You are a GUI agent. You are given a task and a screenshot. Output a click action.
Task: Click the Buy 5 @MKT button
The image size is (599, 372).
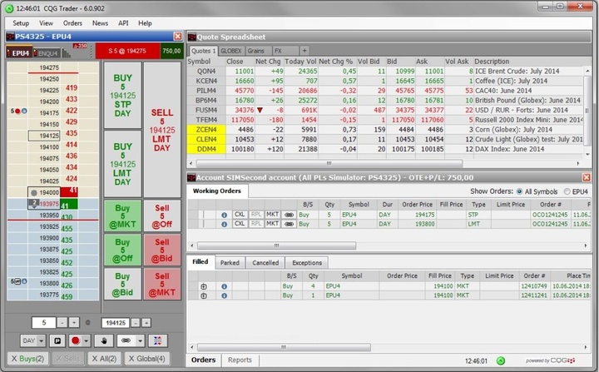point(122,216)
